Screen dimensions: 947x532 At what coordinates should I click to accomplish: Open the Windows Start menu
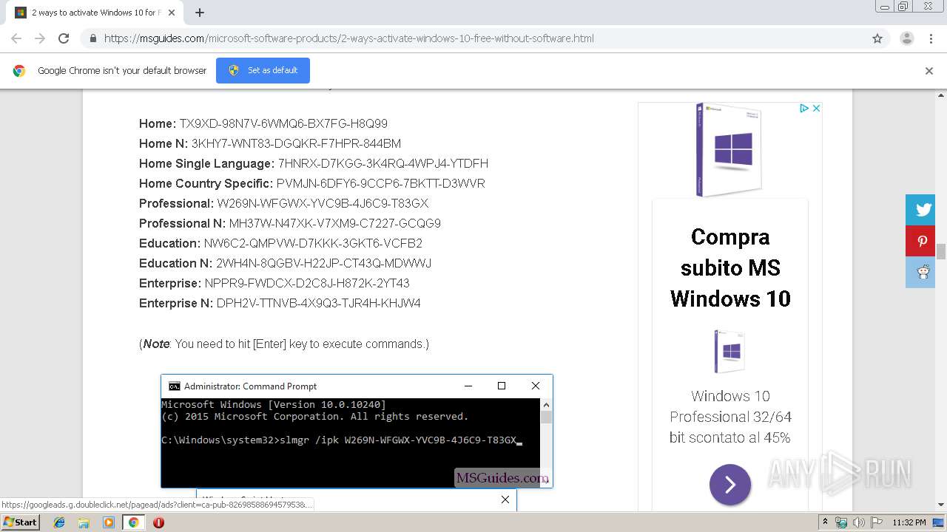click(x=20, y=522)
